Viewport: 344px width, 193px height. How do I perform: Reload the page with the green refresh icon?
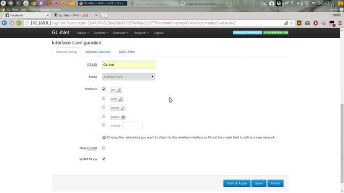pos(19,23)
